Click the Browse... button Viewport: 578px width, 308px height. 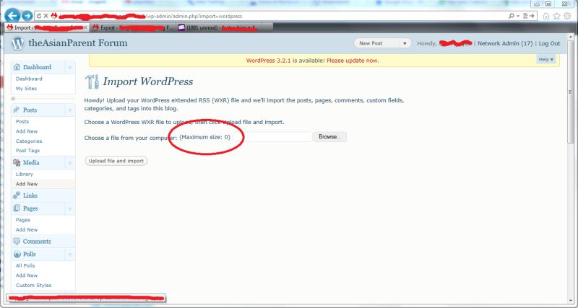click(x=329, y=136)
